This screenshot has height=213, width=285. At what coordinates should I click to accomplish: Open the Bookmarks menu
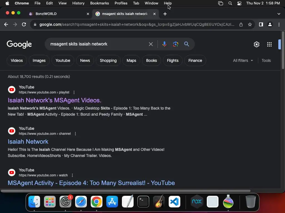99,3
